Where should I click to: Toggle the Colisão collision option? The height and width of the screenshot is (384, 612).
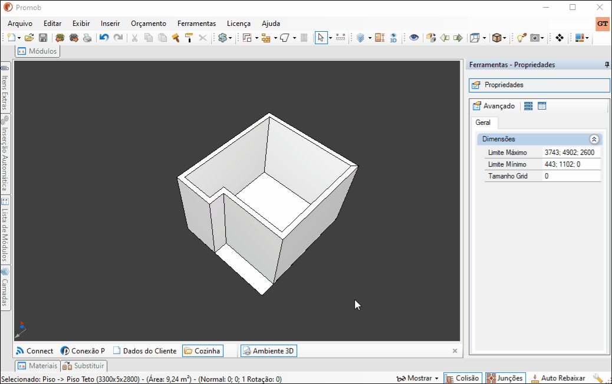point(462,378)
